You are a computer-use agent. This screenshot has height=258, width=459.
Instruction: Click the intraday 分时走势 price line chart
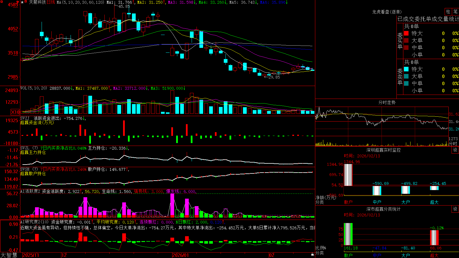(382, 122)
